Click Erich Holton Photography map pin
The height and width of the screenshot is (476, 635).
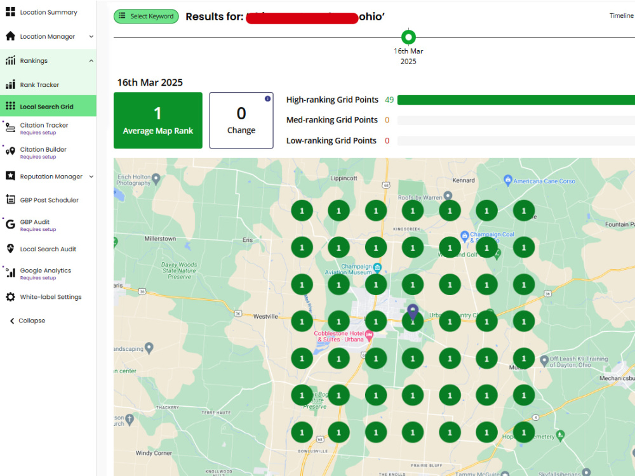(x=156, y=179)
